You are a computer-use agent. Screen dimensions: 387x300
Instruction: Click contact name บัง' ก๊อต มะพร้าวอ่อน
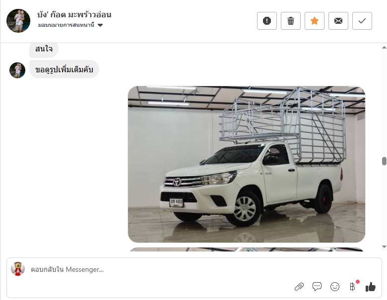click(74, 14)
